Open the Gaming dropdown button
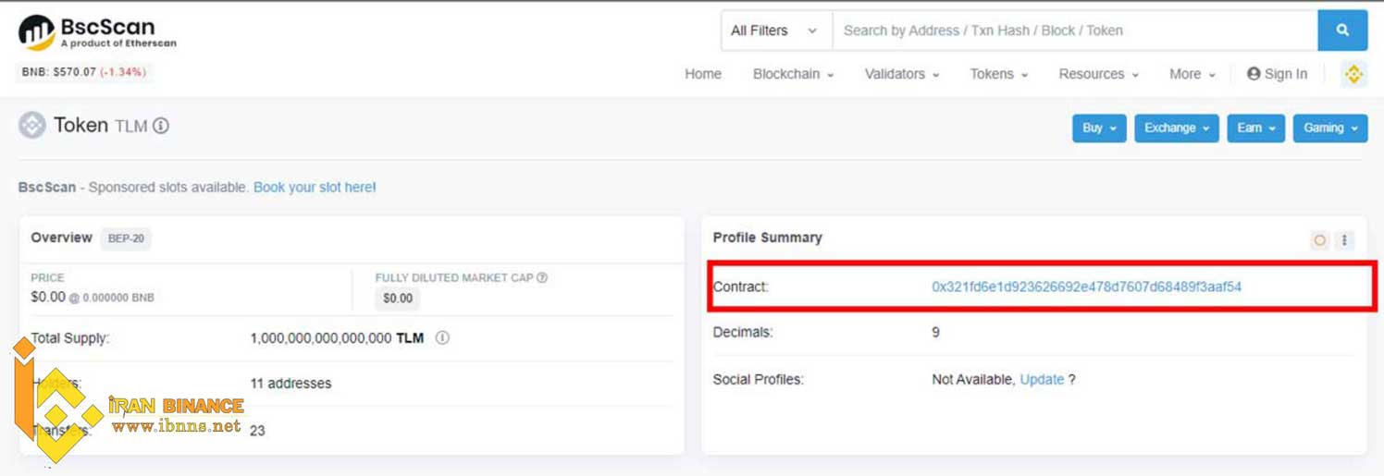The width and height of the screenshot is (1384, 476). point(1330,128)
